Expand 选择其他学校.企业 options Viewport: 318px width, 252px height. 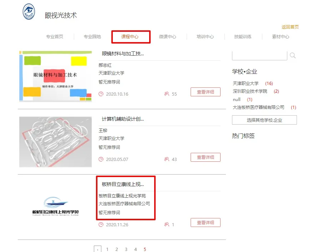tap(264, 120)
